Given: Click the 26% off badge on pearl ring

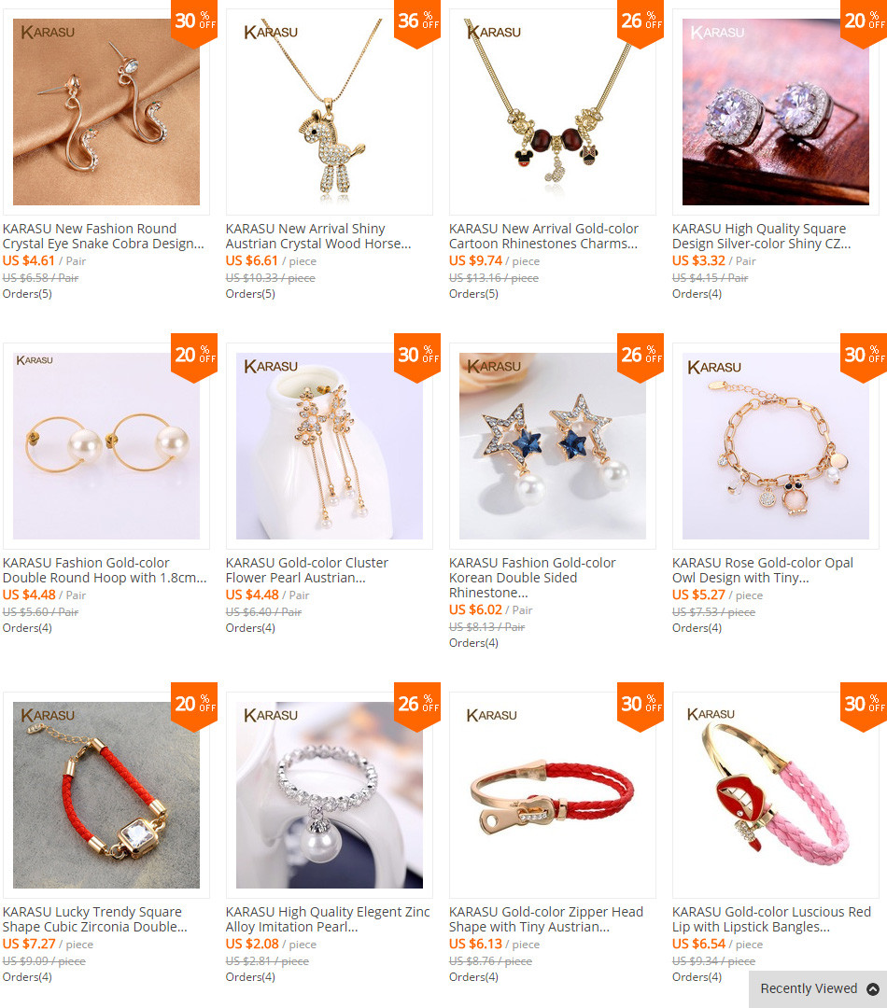Looking at the screenshot, I should (417, 707).
